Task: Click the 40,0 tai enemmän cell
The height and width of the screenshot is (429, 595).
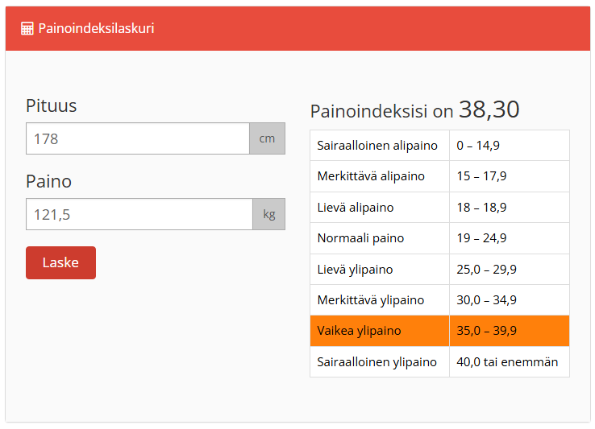Action: (507, 362)
